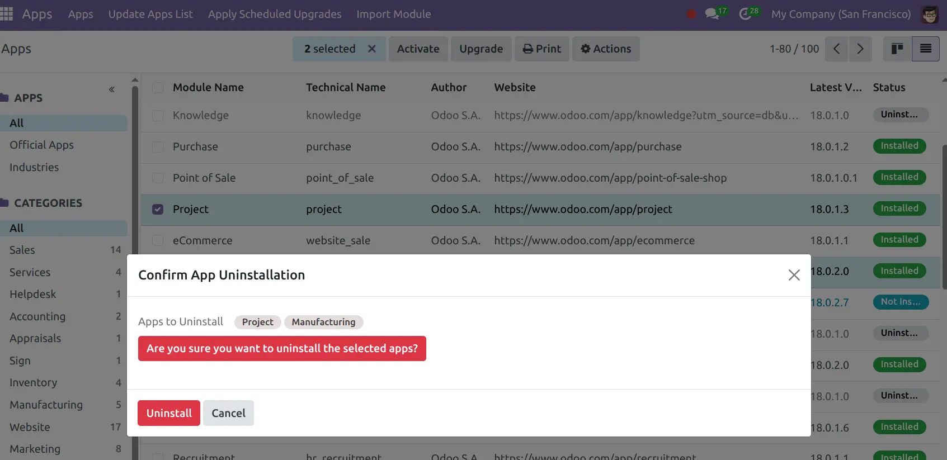Filter by the Inventory category

tap(64, 382)
